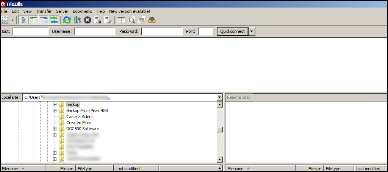Viewport: 388px width, 172px height.
Task: Open the File menu
Action: pos(4,11)
